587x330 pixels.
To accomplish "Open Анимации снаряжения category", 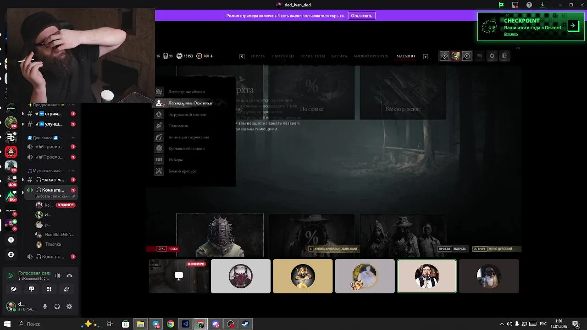I will [x=188, y=137].
